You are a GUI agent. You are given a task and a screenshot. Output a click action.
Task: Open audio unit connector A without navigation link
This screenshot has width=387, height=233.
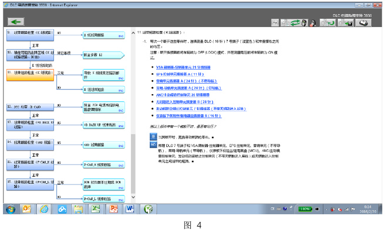(187, 81)
